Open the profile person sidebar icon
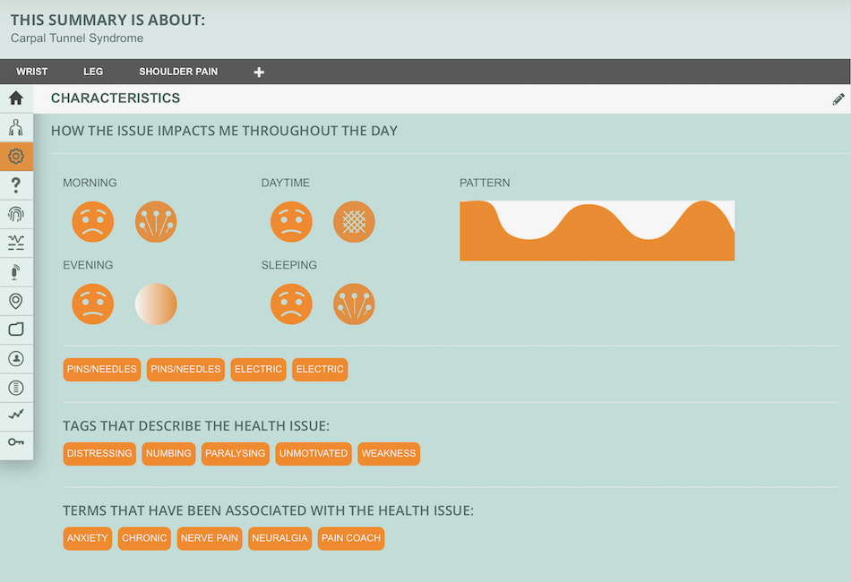Screen dimensions: 851x582 click(x=16, y=358)
